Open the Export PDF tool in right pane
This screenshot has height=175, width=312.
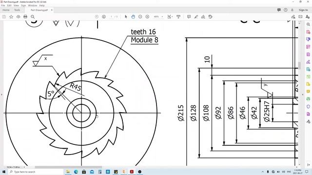(308, 69)
